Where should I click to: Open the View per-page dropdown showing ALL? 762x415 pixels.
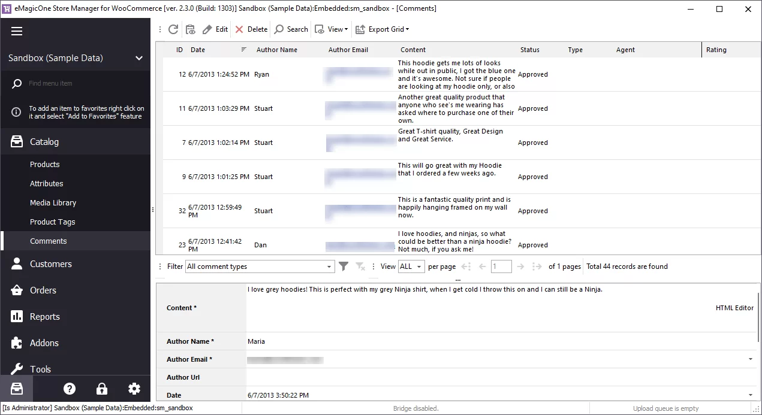pos(411,266)
